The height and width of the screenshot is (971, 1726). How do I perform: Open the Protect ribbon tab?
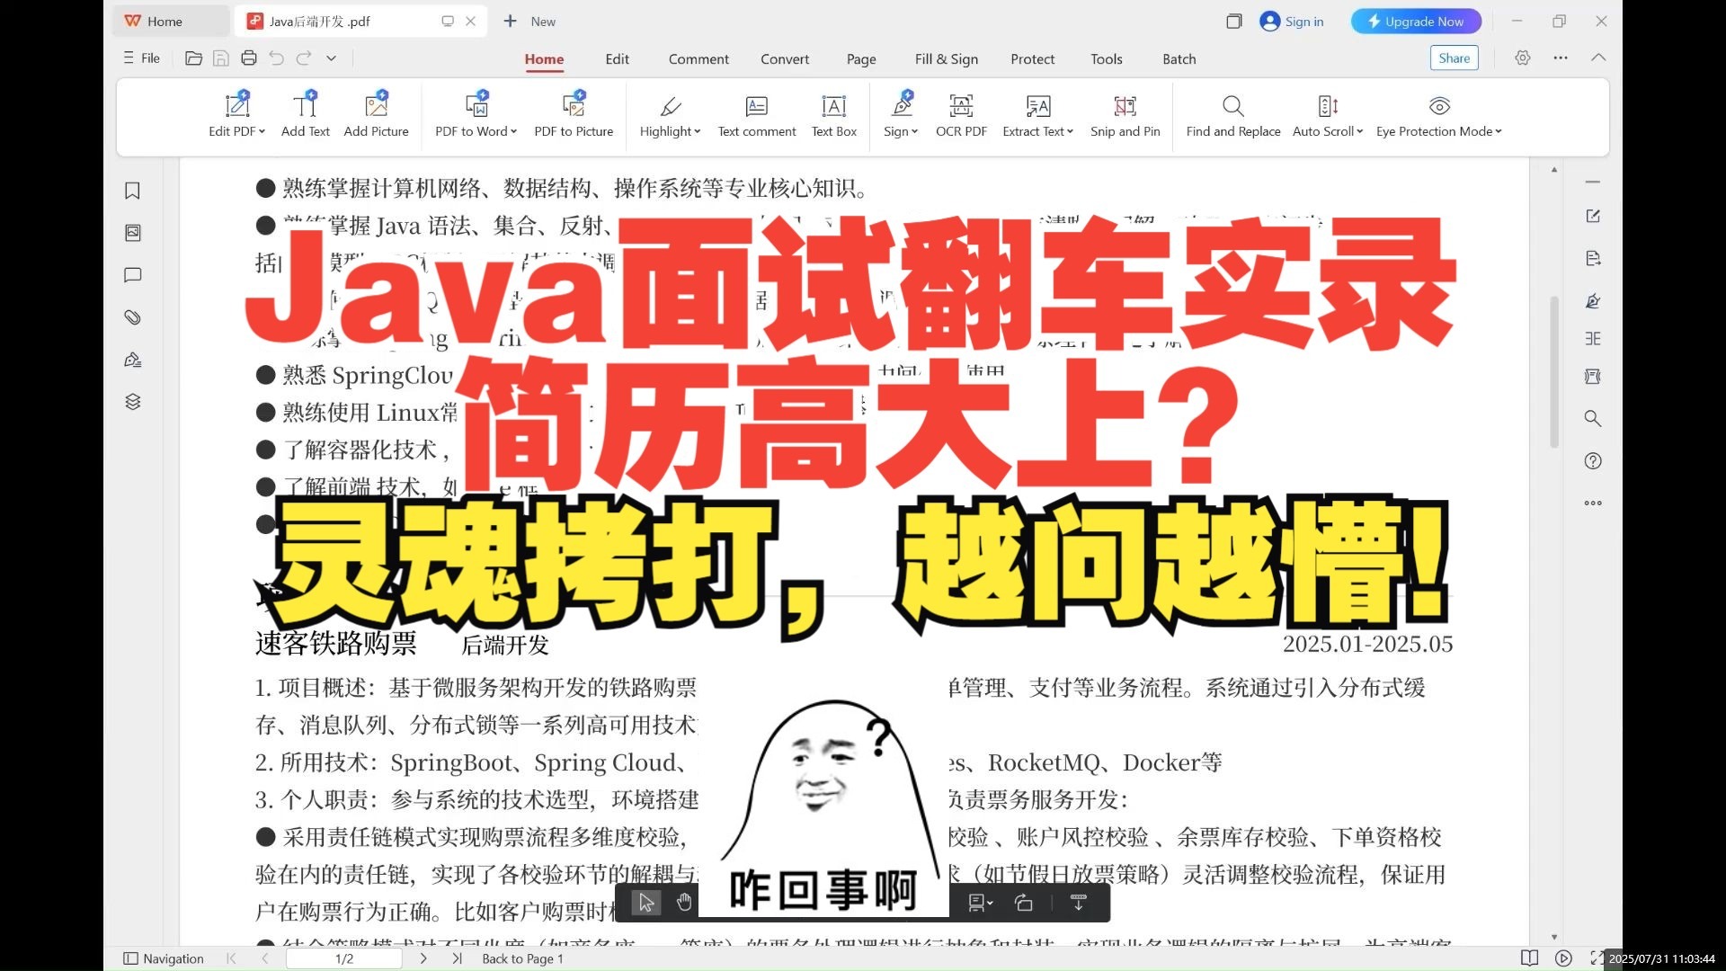click(x=1032, y=59)
